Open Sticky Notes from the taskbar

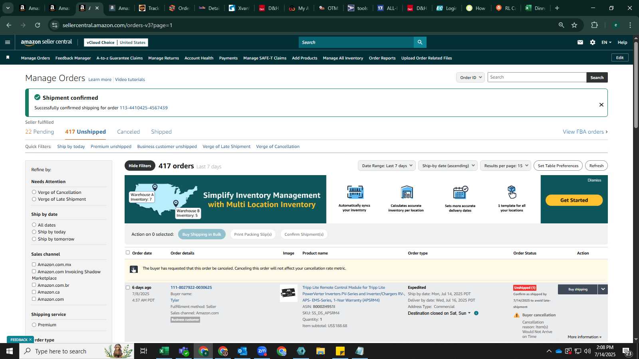coord(340,351)
